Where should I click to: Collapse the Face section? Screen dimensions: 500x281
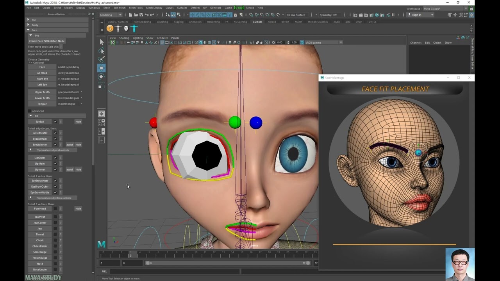(28, 30)
